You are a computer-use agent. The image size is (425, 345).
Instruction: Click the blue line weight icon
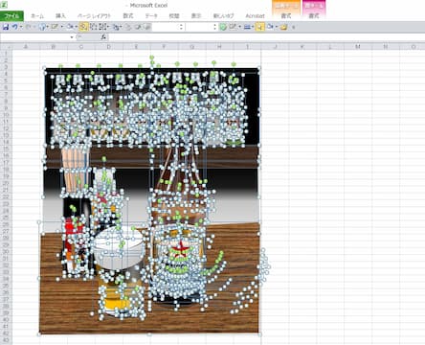(247, 27)
